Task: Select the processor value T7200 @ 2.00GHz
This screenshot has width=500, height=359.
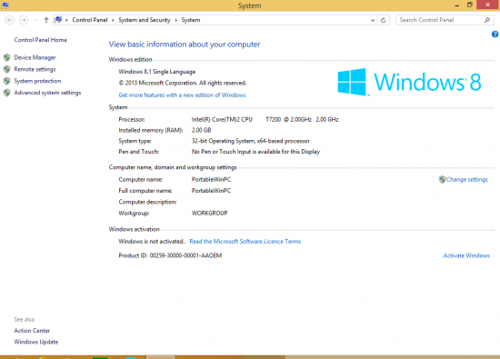Action: [x=288, y=120]
